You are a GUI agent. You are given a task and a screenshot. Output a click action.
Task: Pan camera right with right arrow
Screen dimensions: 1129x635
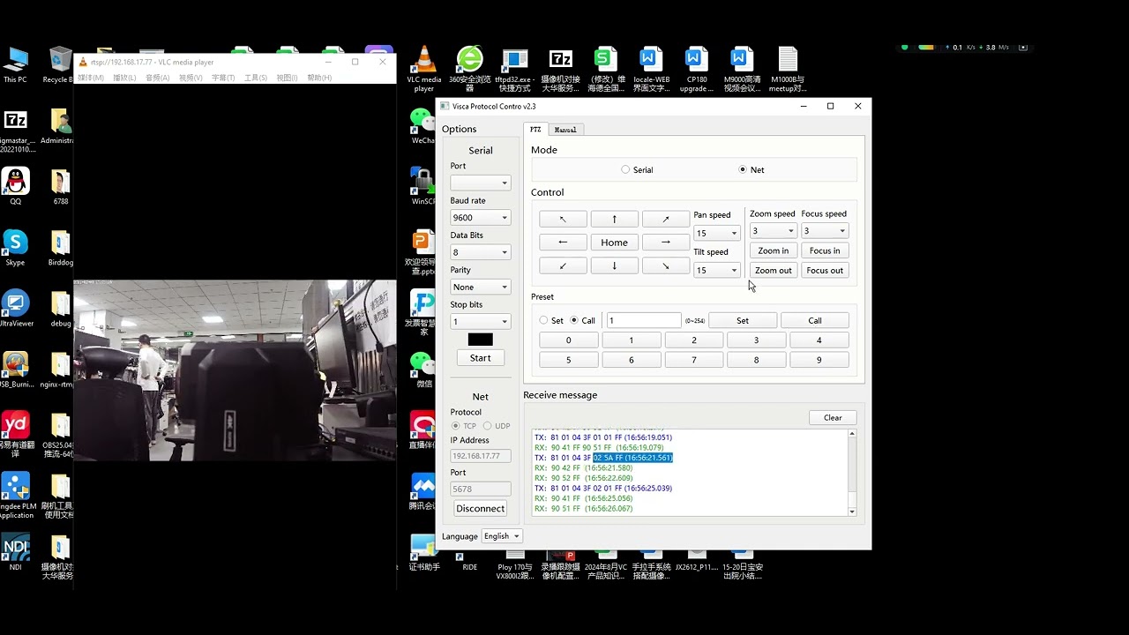point(666,243)
